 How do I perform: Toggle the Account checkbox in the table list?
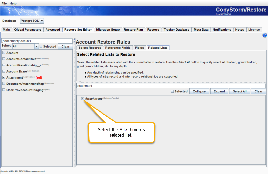click(4, 53)
